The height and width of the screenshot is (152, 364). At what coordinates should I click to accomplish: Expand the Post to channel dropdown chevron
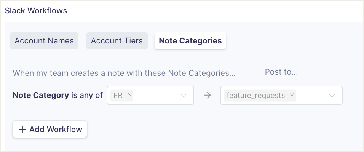332,96
